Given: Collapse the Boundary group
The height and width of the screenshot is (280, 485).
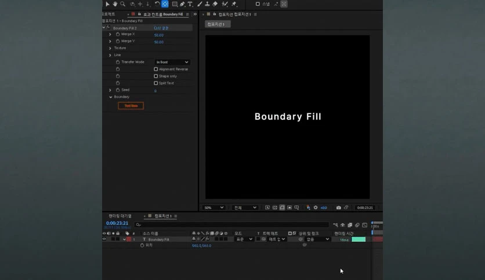Looking at the screenshot, I should (x=110, y=97).
